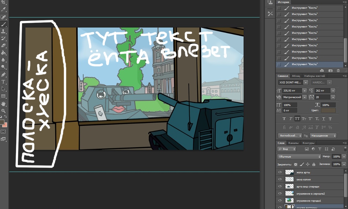The width and height of the screenshot is (348, 209).
Task: Switch to the 'Абзац' tab
Action: 296,76
